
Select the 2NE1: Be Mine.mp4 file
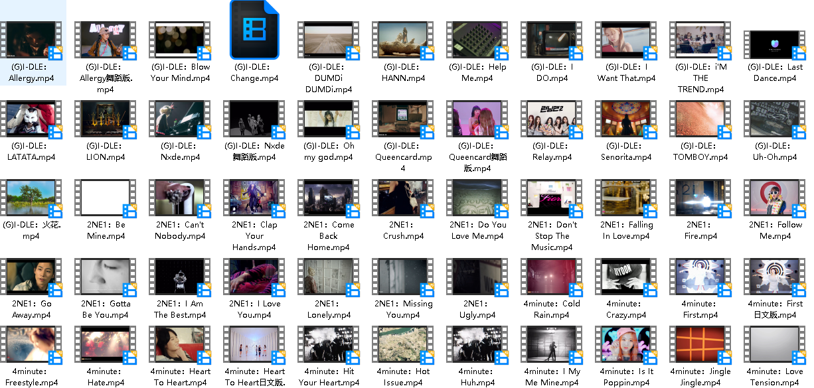pyautogui.click(x=106, y=198)
